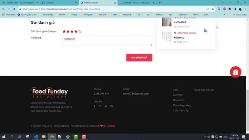The image size is (249, 140).
Task: Switch to the localhost phpMyAdmin tab
Action: (137, 3)
